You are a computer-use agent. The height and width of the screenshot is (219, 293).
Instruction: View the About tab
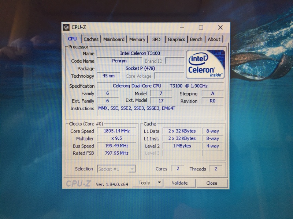(x=214, y=39)
